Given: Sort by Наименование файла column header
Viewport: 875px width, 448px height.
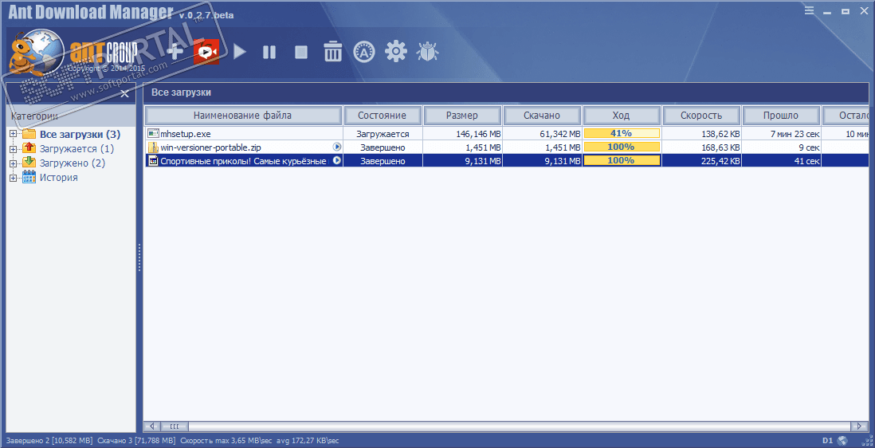Looking at the screenshot, I should [243, 116].
